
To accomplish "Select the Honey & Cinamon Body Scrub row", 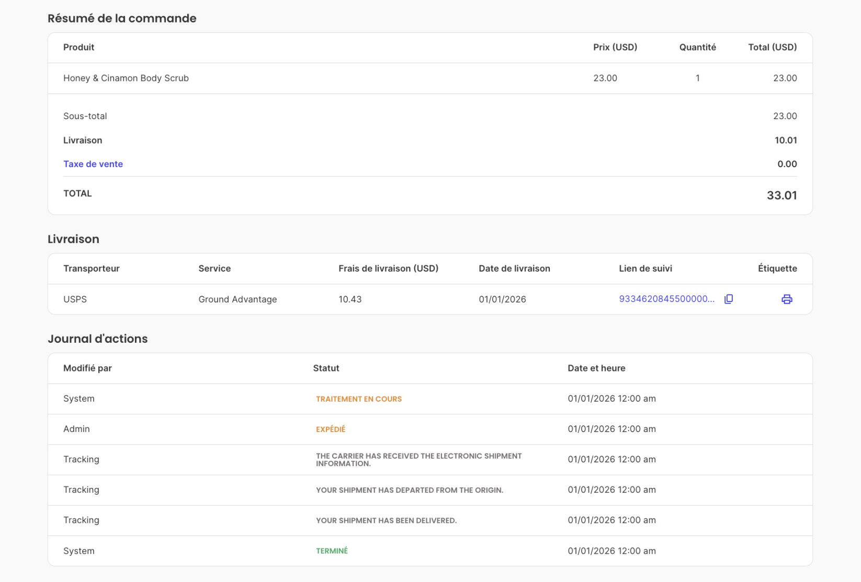I will [430, 78].
